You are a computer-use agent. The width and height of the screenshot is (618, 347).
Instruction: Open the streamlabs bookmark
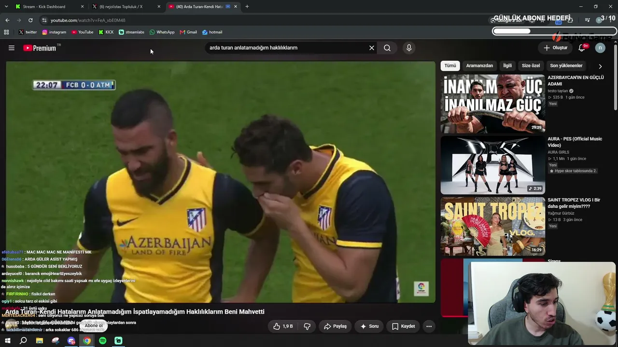tap(131, 32)
